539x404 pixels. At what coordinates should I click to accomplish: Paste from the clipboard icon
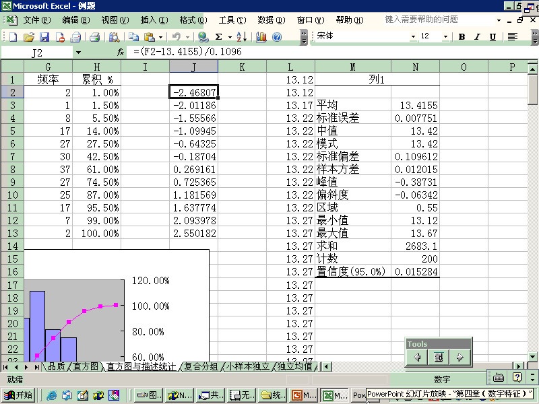pos(150,36)
